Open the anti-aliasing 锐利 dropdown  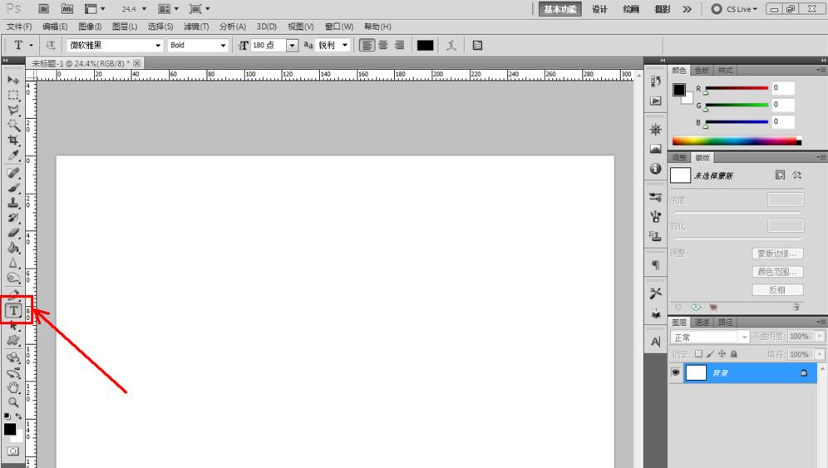pyautogui.click(x=345, y=46)
